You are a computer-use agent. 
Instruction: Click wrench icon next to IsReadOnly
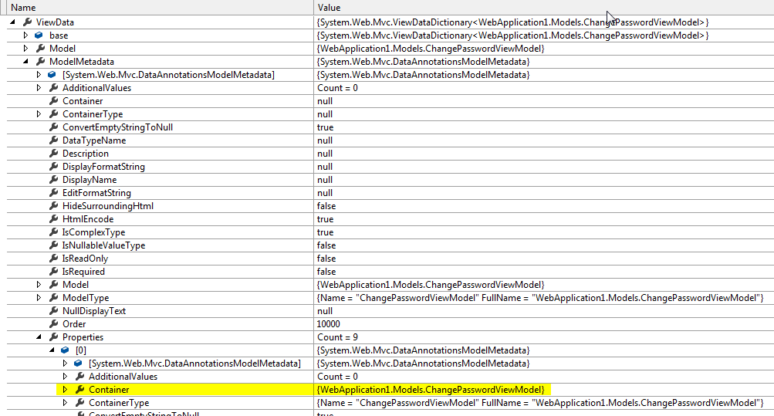(54, 258)
